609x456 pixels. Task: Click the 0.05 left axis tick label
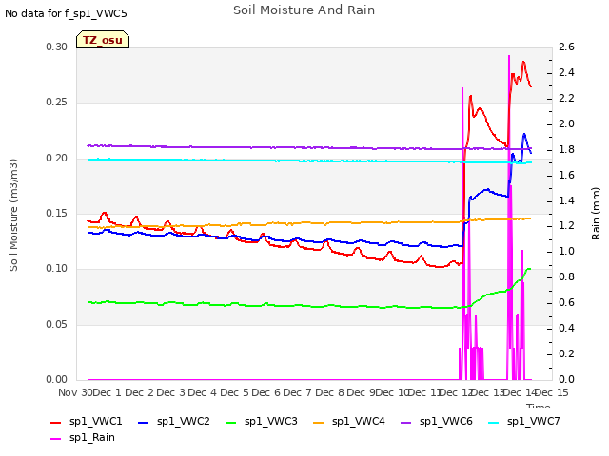click(x=57, y=324)
